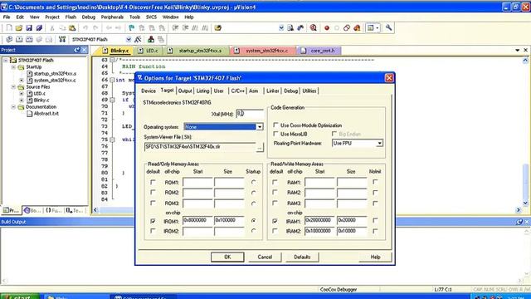Image resolution: width=531 pixels, height=299 pixels.
Task: Collapse the STM32F407 Flash project tree node
Action: click(6, 60)
